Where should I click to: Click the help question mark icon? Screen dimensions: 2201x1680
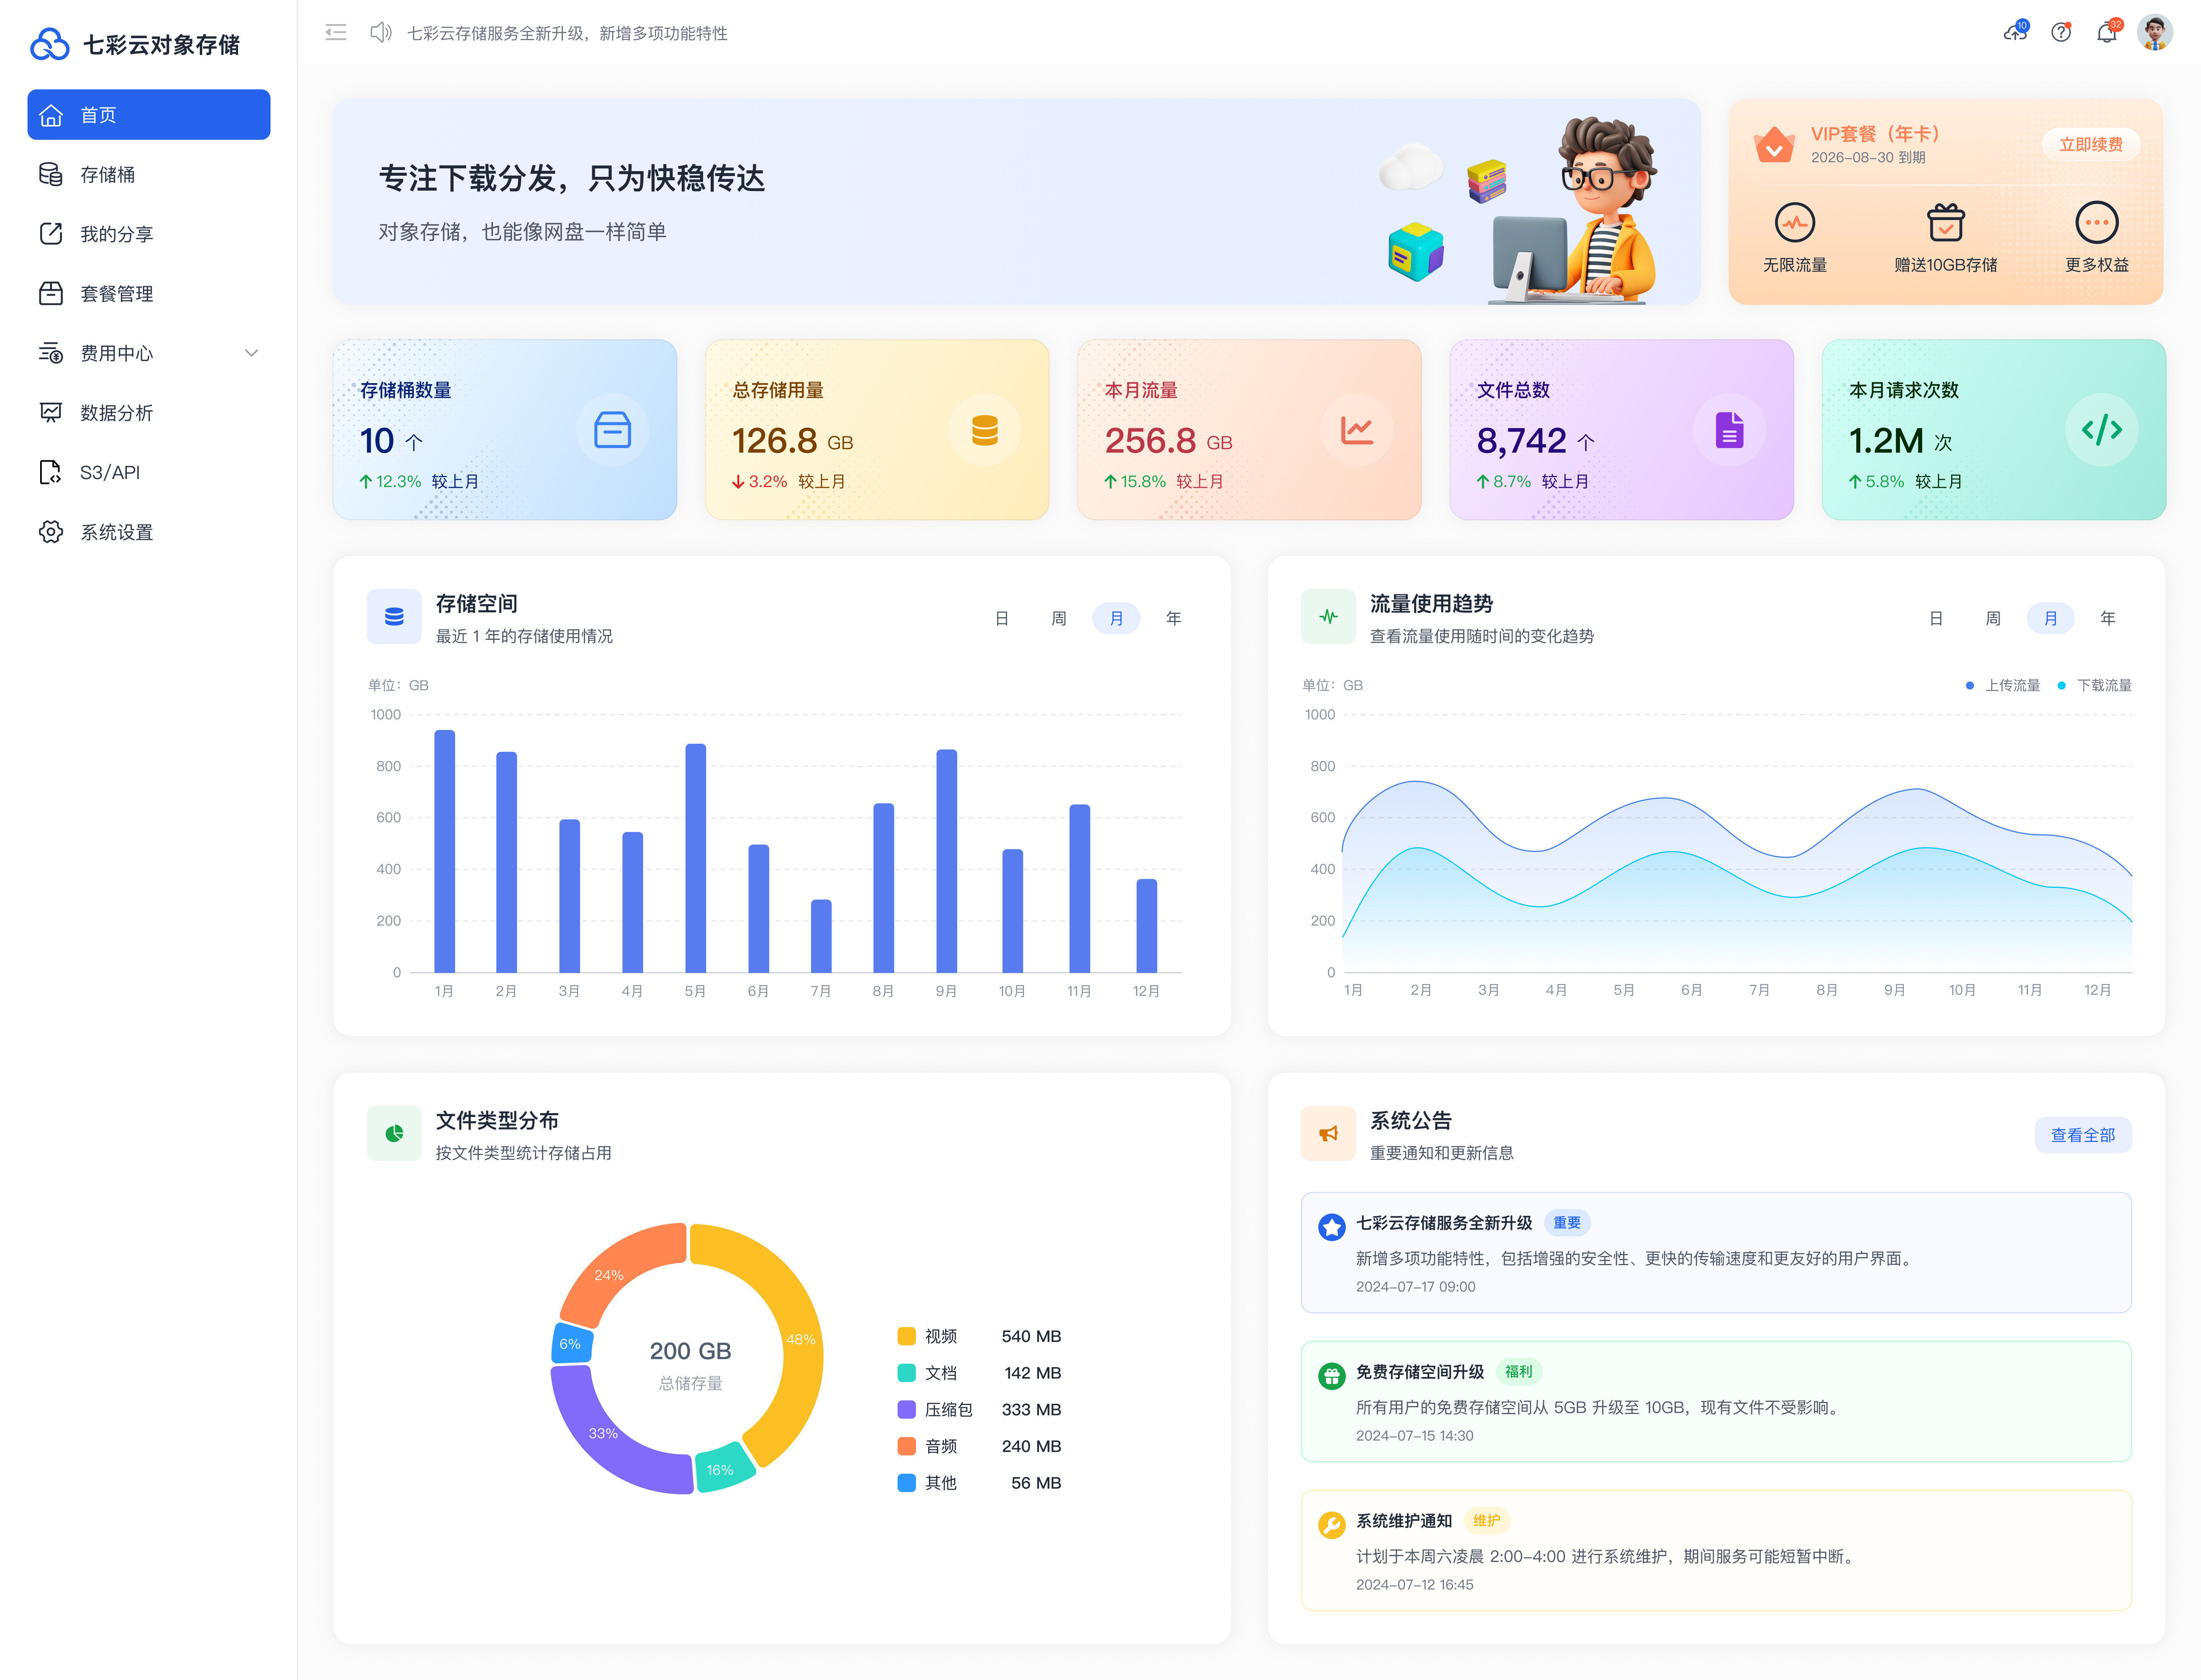(2061, 33)
